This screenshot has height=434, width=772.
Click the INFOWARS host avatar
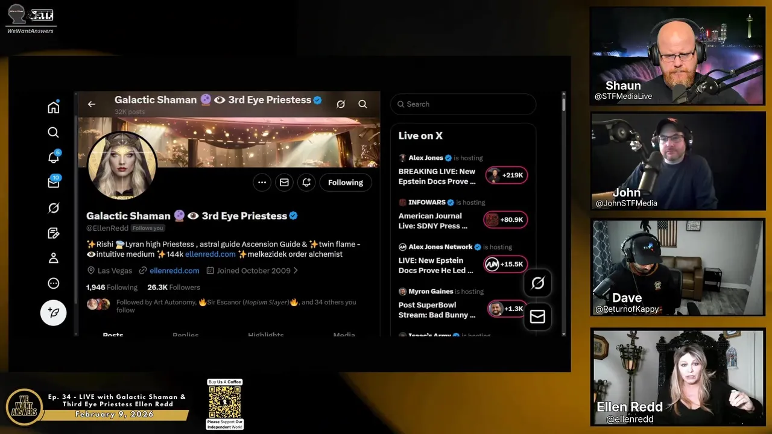coord(402,203)
